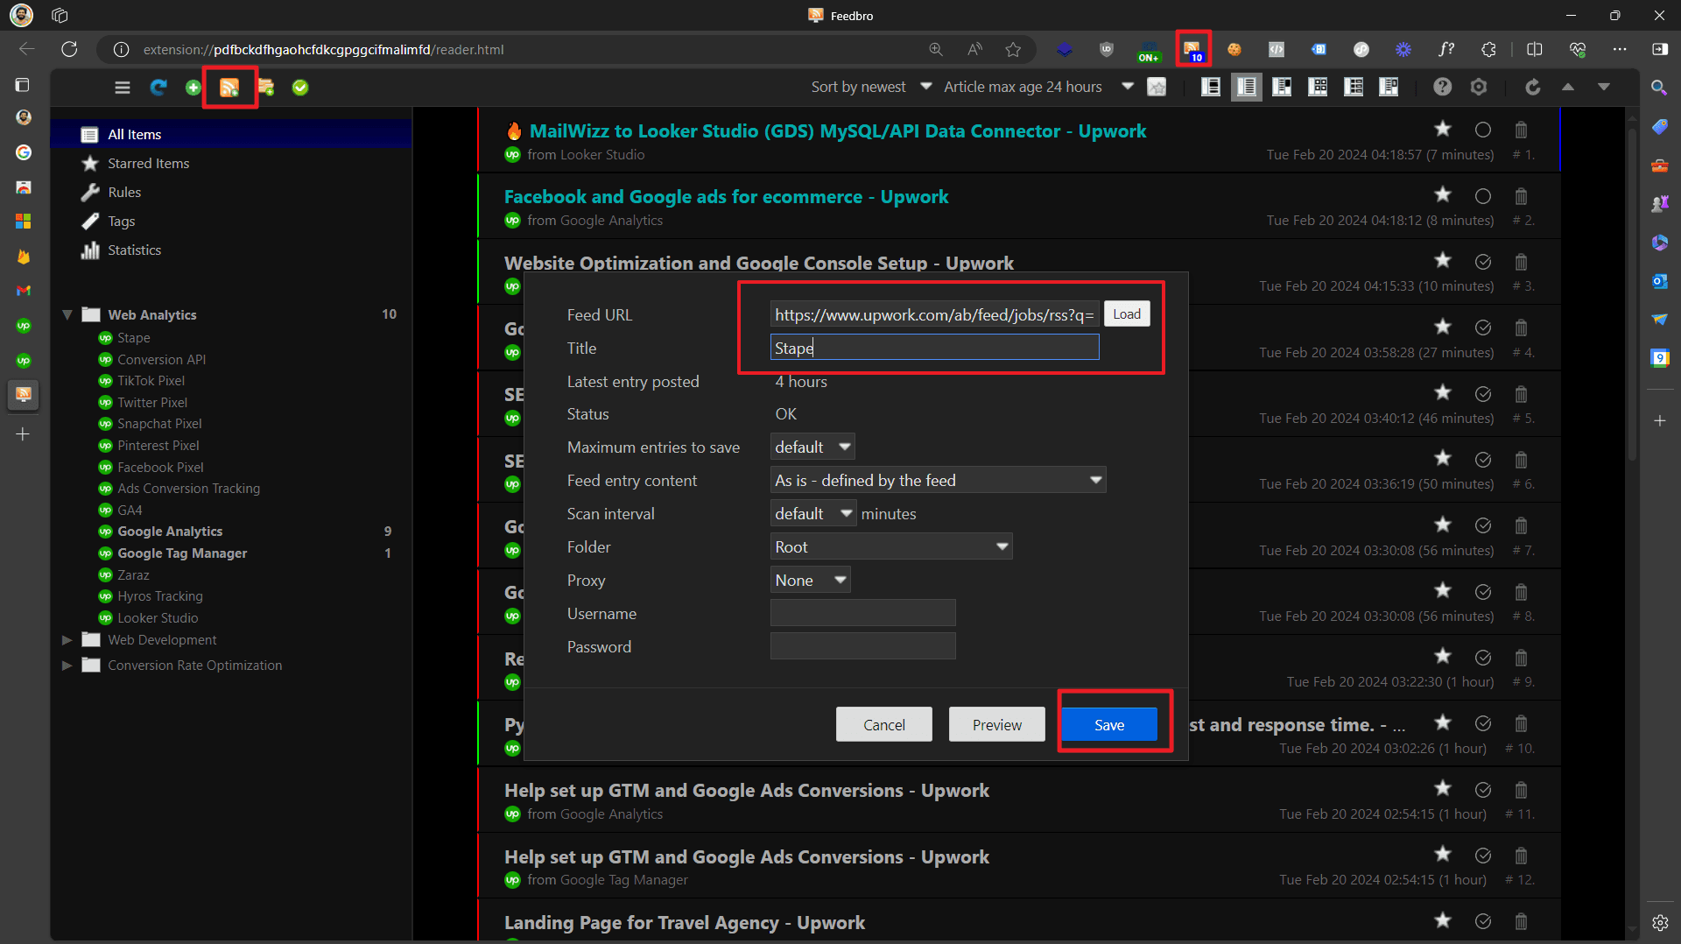Screen dimensions: 1681x944
Task: Add a new feed via orange RSS icon
Action: coord(229,88)
